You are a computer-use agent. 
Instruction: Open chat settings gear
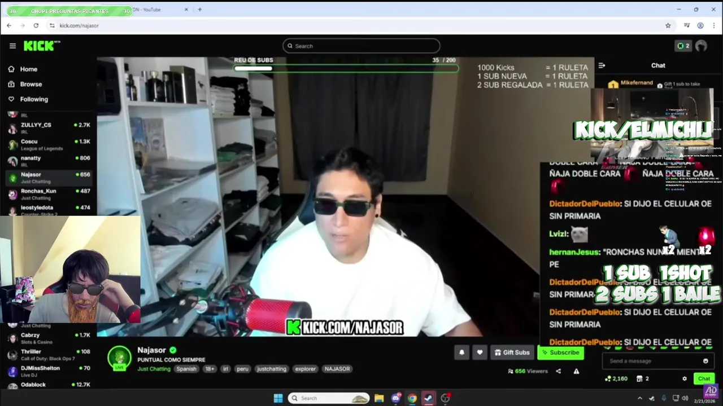coord(685,378)
